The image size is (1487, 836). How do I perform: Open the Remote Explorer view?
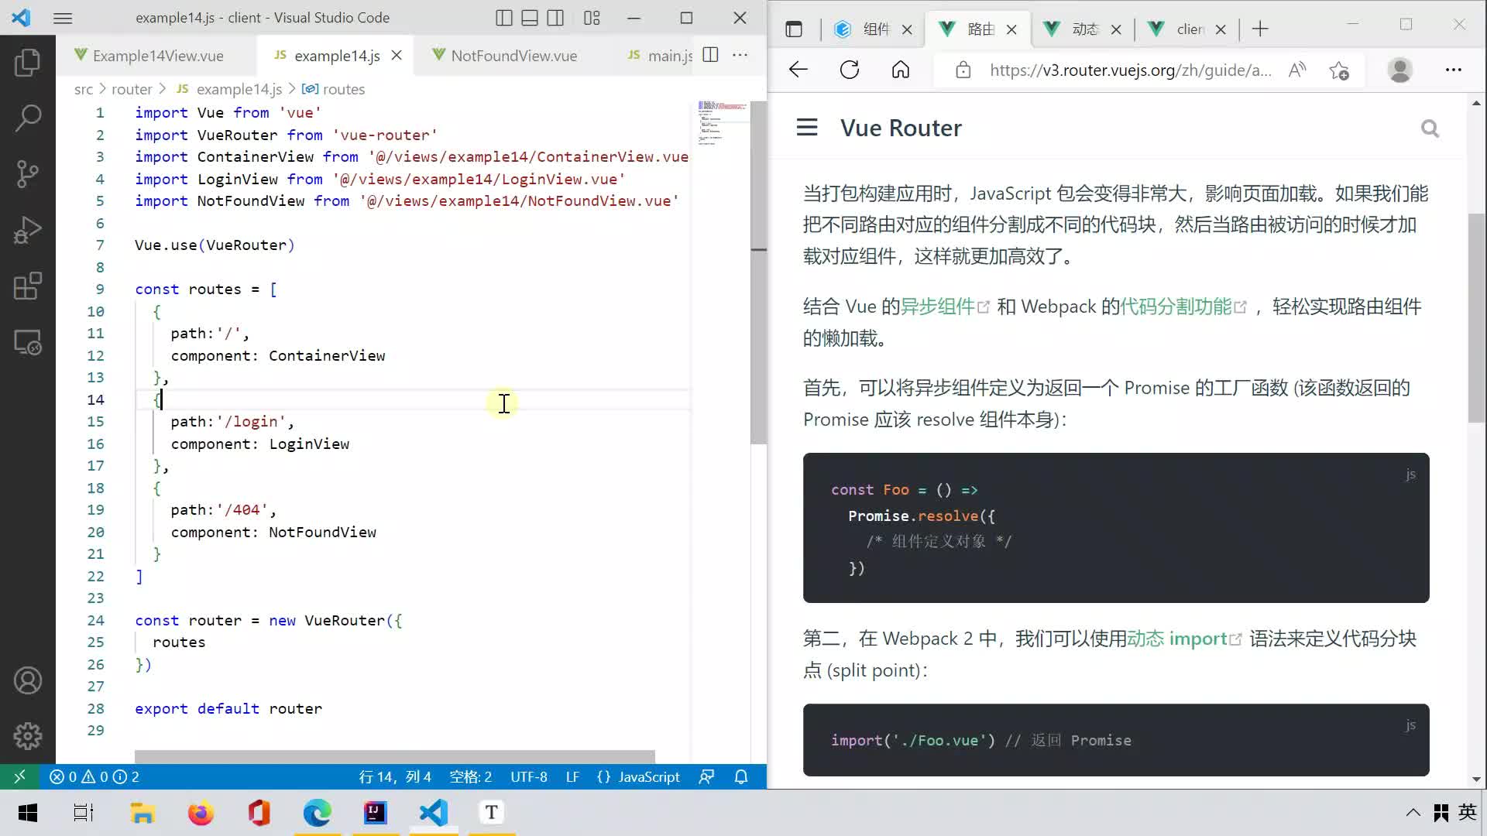28,342
